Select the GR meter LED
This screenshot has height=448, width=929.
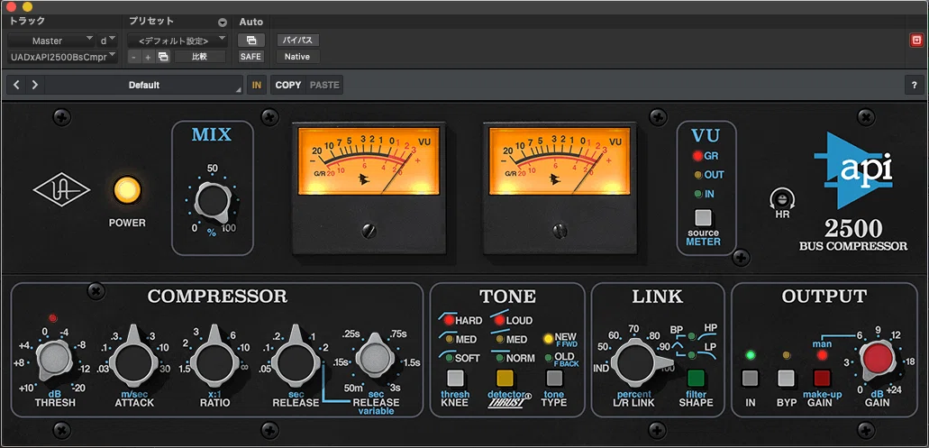(x=697, y=157)
